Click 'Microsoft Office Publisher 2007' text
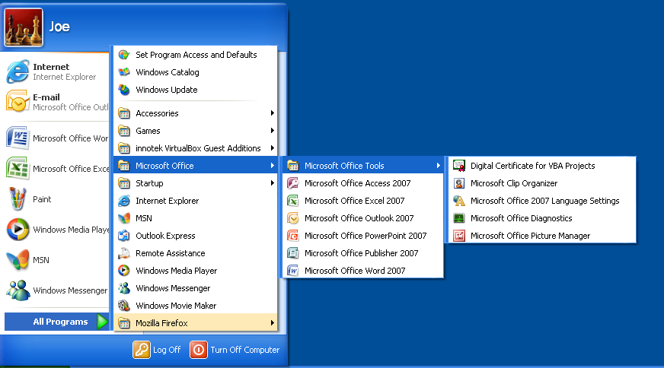664x368 pixels. click(361, 253)
